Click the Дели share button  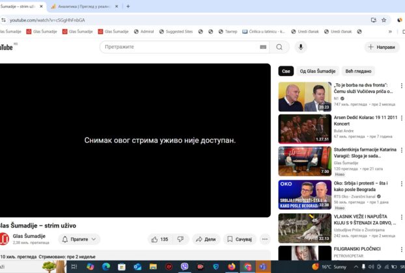(205, 239)
